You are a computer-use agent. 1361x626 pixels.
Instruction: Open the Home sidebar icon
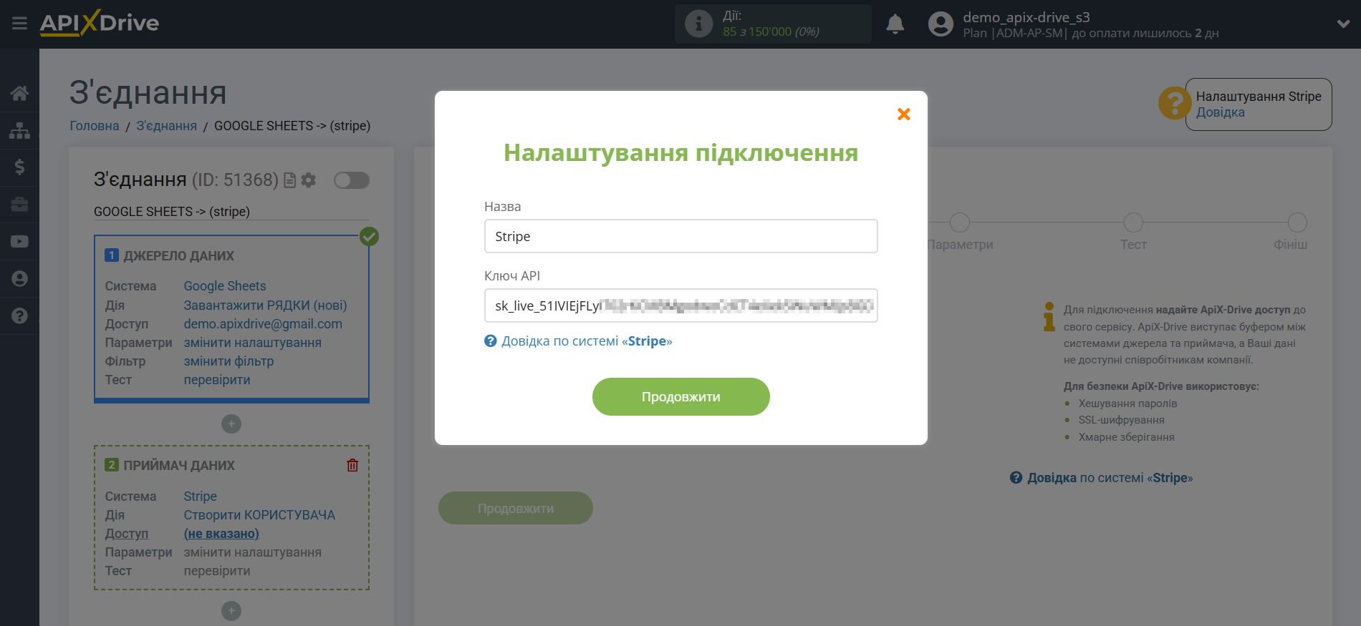pyautogui.click(x=19, y=93)
